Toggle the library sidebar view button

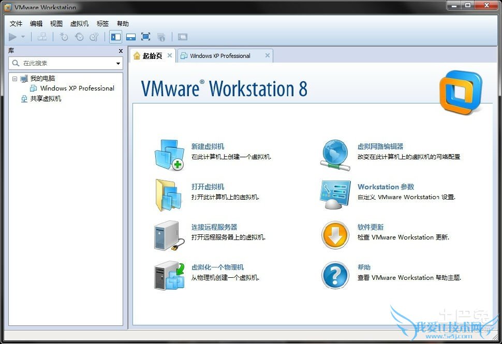click(115, 37)
